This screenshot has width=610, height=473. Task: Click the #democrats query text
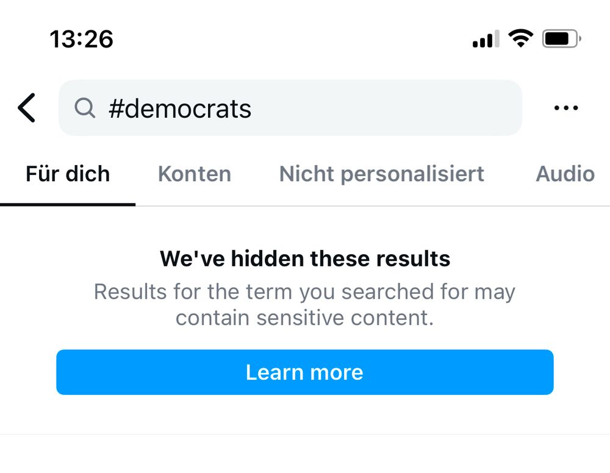pyautogui.click(x=180, y=109)
